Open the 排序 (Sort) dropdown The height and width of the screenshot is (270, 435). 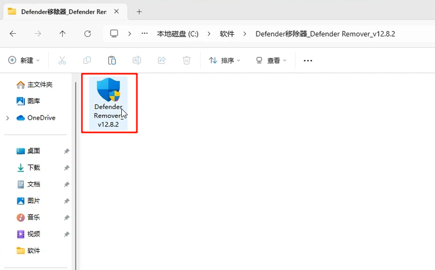pos(224,60)
